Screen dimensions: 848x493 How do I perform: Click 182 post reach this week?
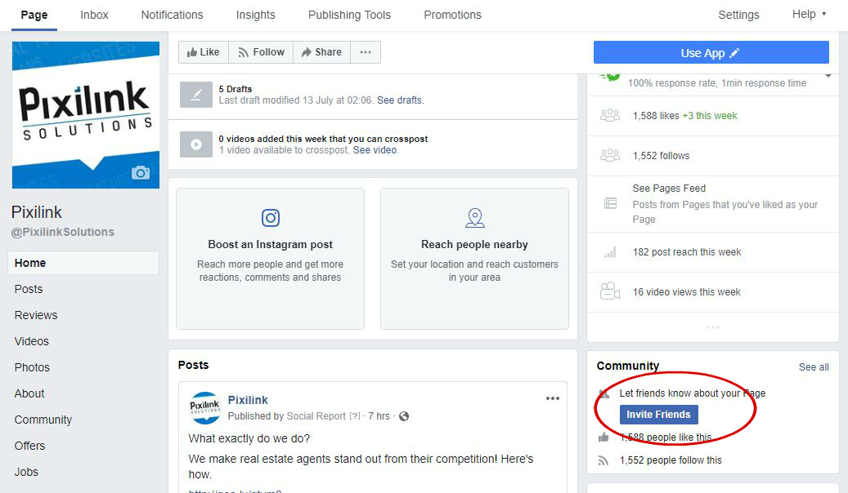pos(687,252)
